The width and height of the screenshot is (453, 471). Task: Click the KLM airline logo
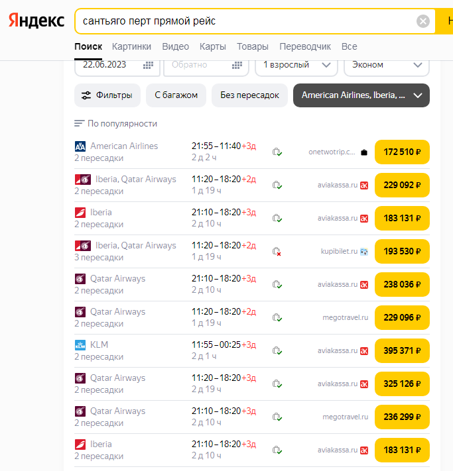pos(80,345)
